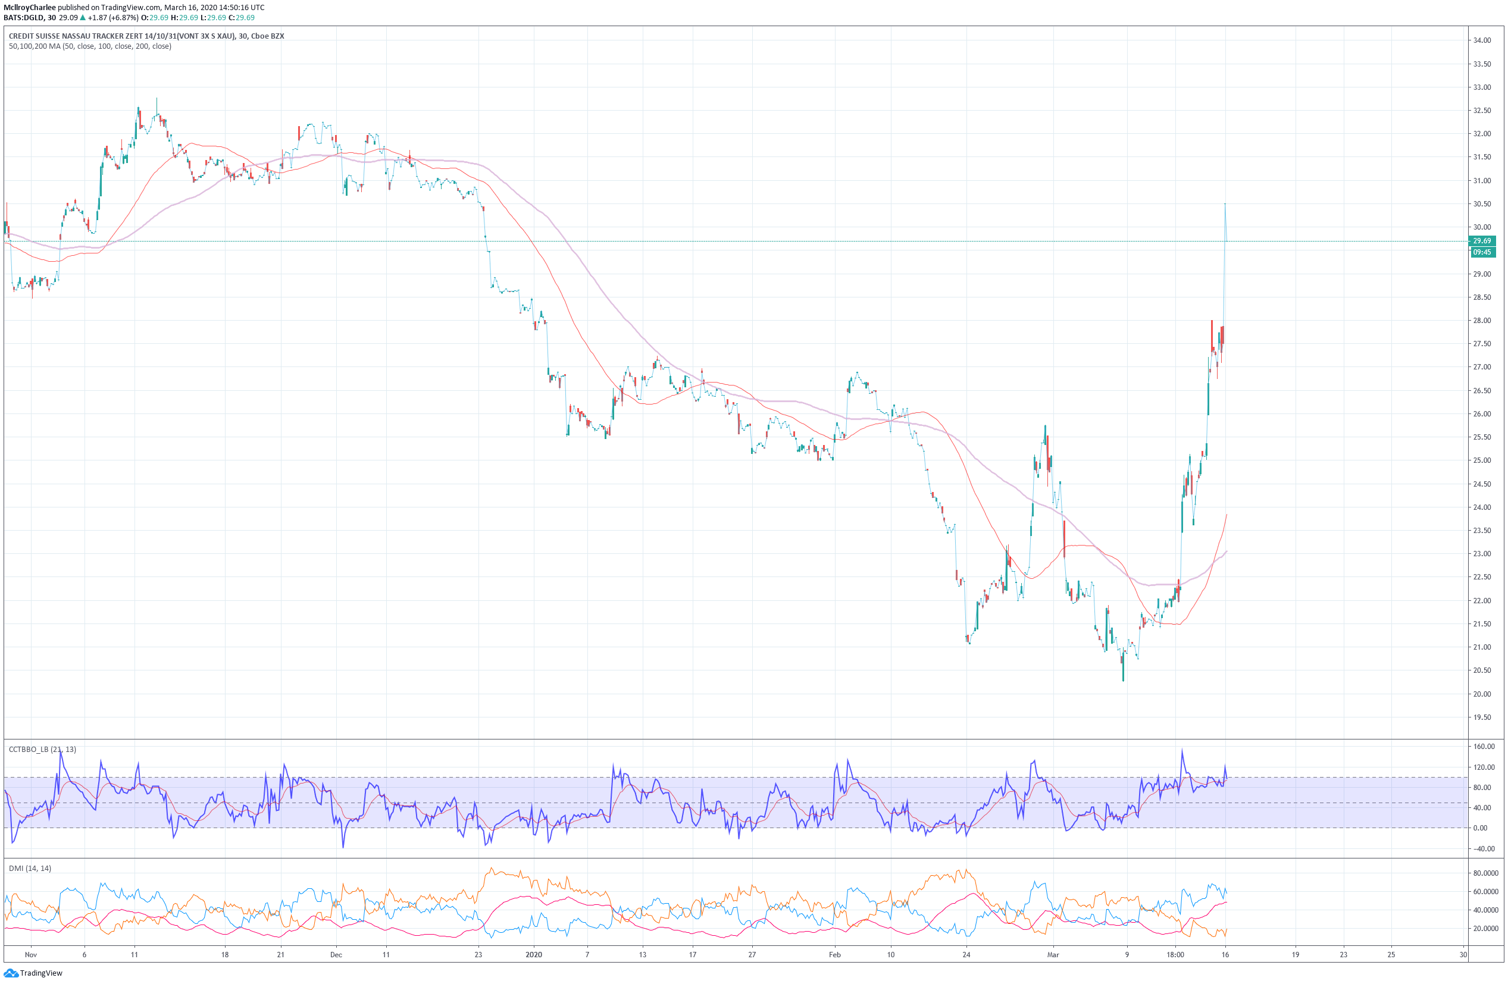Click the 22.50 price axis label
This screenshot has width=1508, height=984.
[x=1482, y=576]
